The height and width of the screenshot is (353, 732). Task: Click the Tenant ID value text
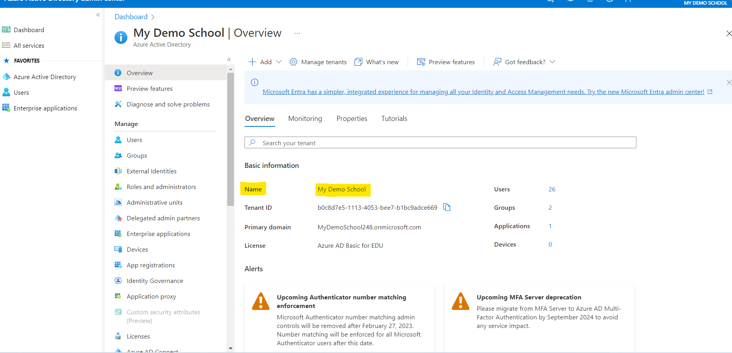pos(377,208)
